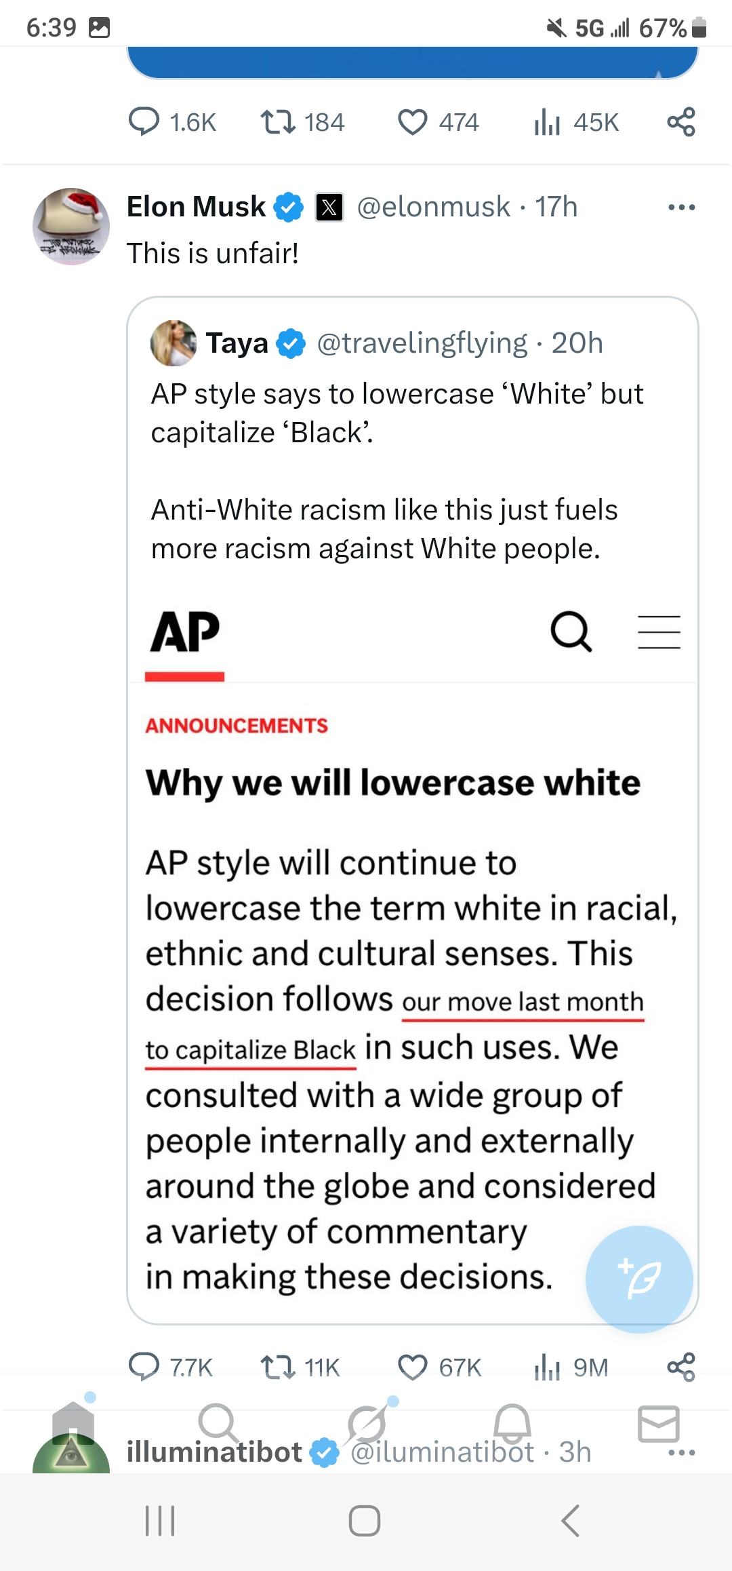
Task: Tap the floating compose new post button
Action: 639,1279
